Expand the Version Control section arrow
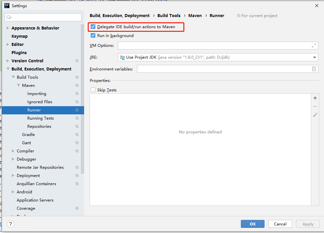This screenshot has width=324, height=233. point(8,61)
